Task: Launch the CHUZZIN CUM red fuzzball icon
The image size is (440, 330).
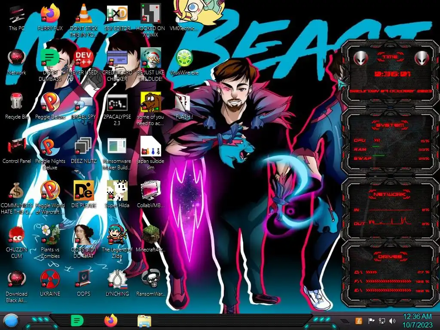Action: (x=17, y=235)
